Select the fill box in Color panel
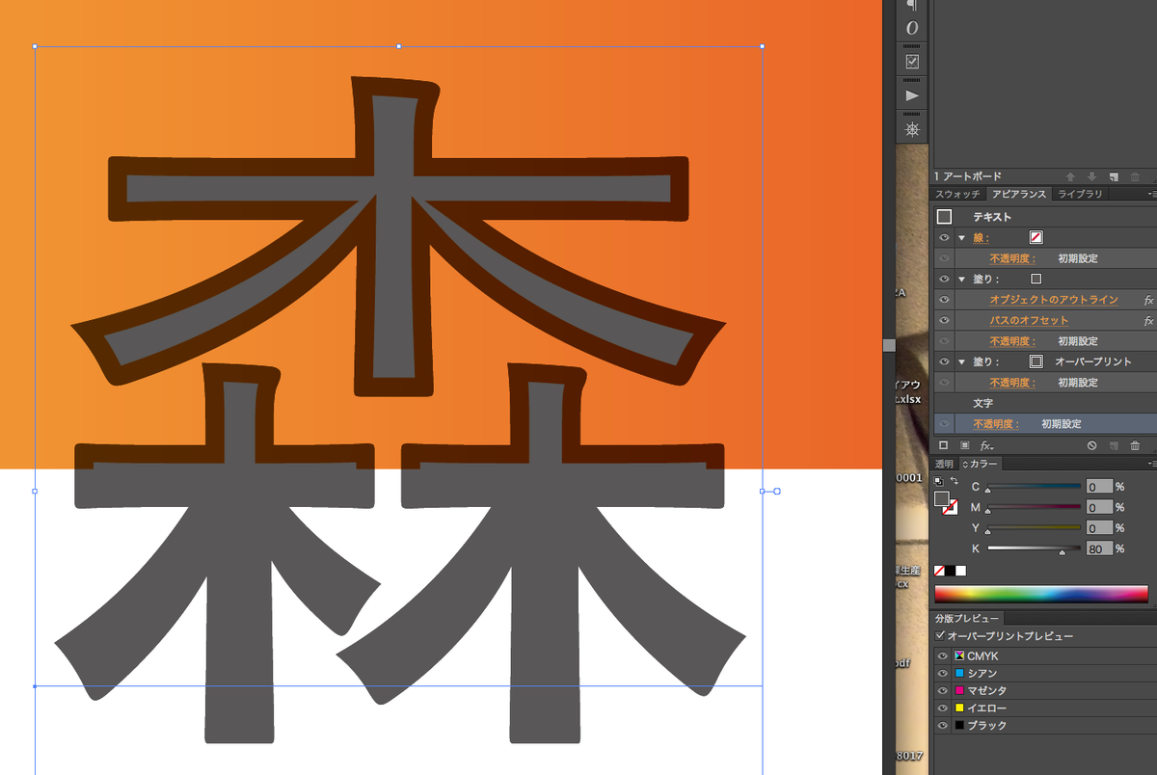1157x775 pixels. (x=942, y=498)
